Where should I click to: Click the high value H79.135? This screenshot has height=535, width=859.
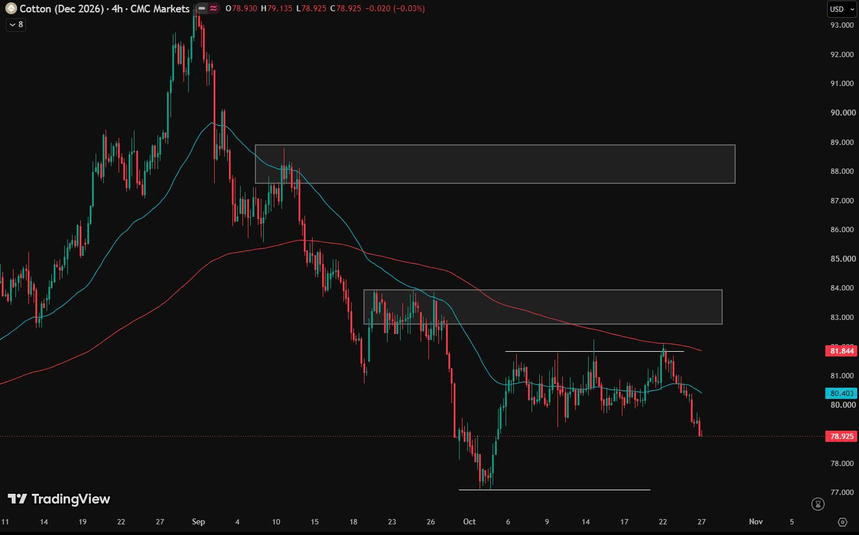tap(277, 8)
